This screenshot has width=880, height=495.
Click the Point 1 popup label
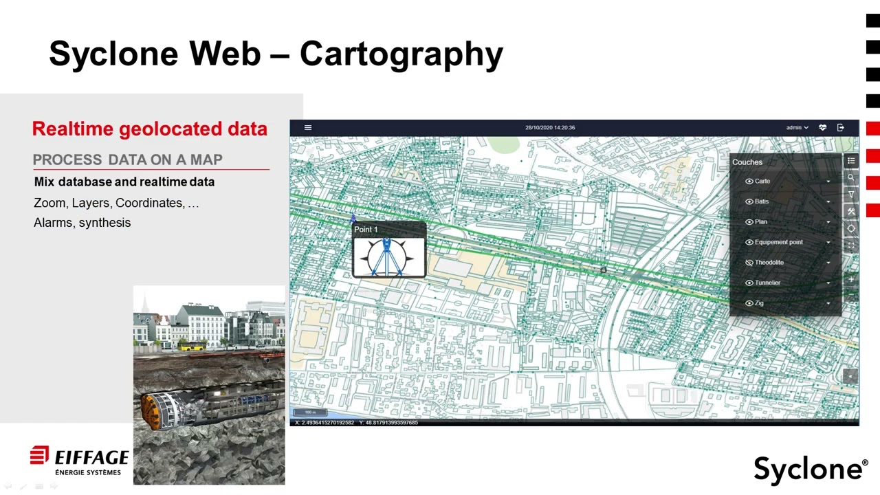point(366,230)
